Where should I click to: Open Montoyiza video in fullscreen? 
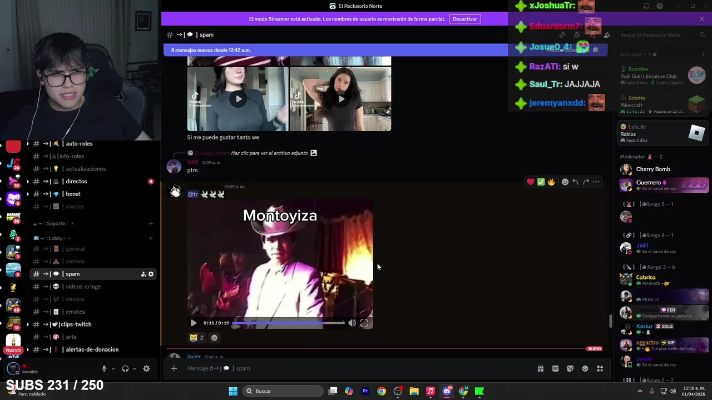(364, 323)
